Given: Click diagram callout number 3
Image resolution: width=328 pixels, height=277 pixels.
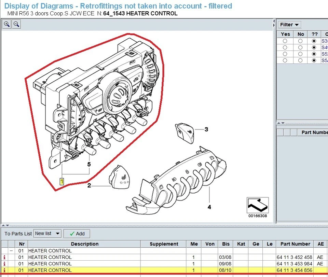Looking at the screenshot, I should [x=206, y=129].
